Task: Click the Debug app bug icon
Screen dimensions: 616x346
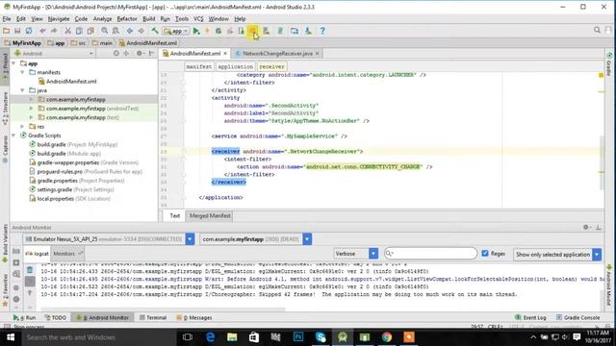Action: 218,31
